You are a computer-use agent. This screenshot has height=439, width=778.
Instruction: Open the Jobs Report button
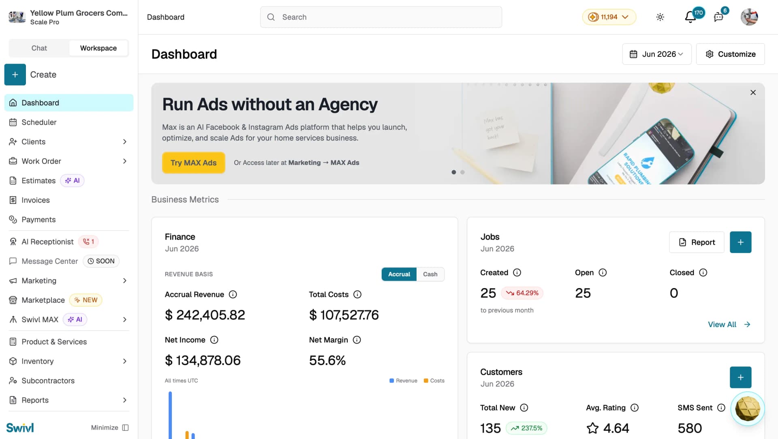click(697, 242)
